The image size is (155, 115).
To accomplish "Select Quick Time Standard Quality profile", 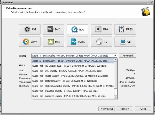I will click(x=73, y=91).
